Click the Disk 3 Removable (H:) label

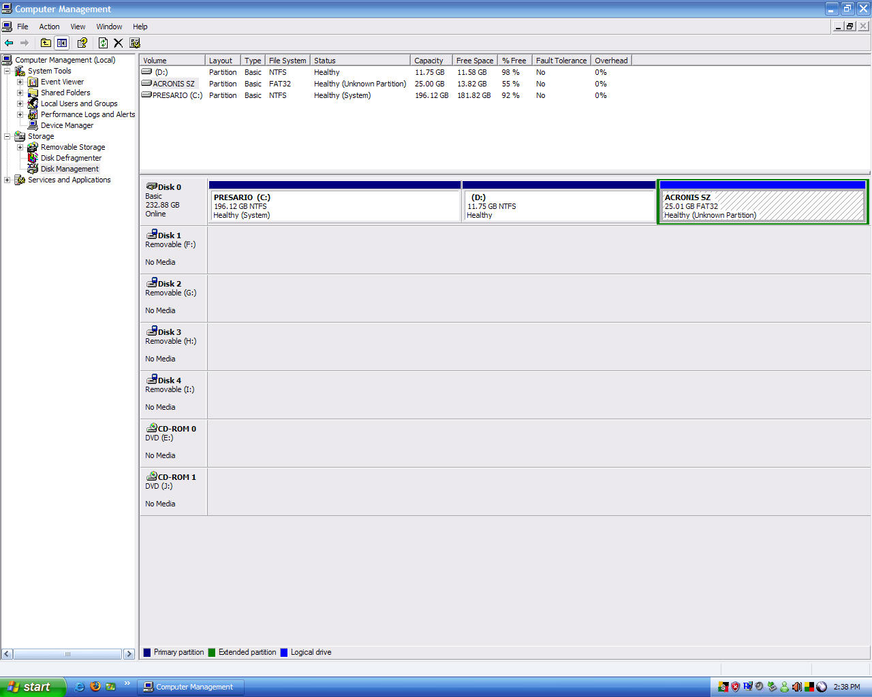[x=174, y=346]
